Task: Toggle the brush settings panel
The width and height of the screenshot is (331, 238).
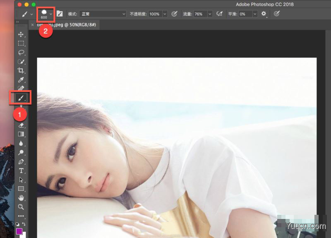Action: (60, 14)
